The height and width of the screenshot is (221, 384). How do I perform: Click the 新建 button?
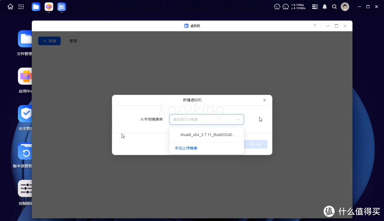[49, 41]
